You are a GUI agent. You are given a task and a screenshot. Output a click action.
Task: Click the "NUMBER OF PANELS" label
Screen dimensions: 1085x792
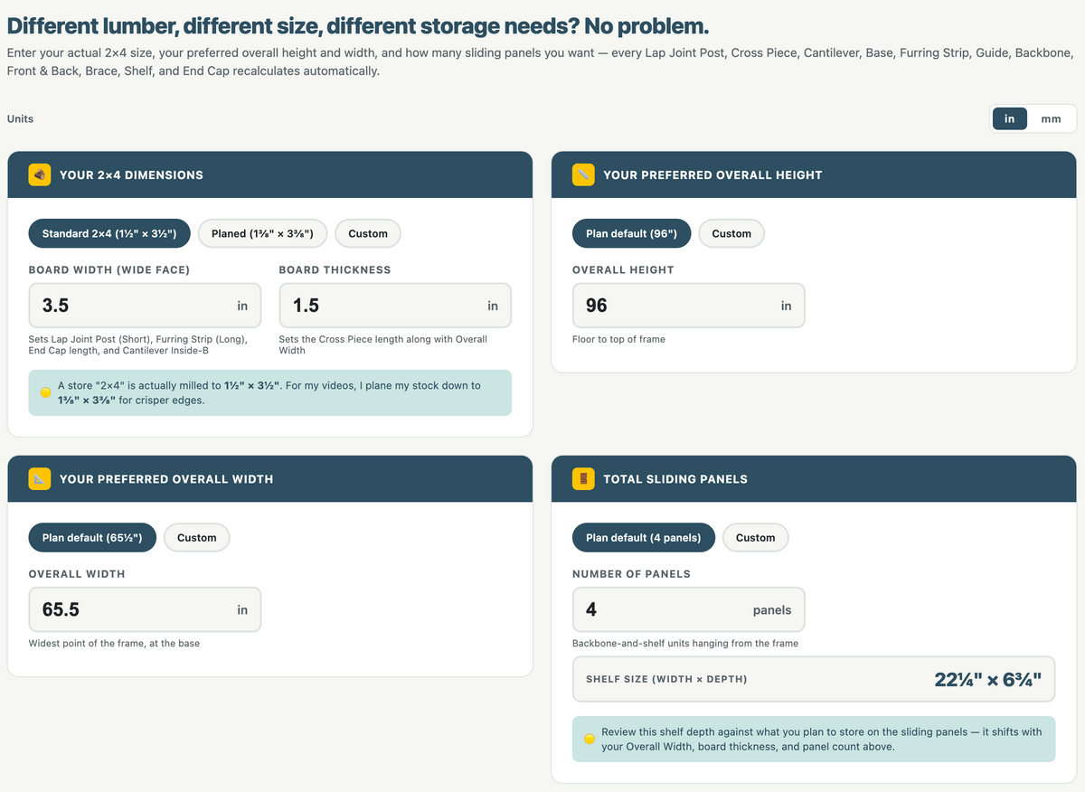pyautogui.click(x=631, y=573)
